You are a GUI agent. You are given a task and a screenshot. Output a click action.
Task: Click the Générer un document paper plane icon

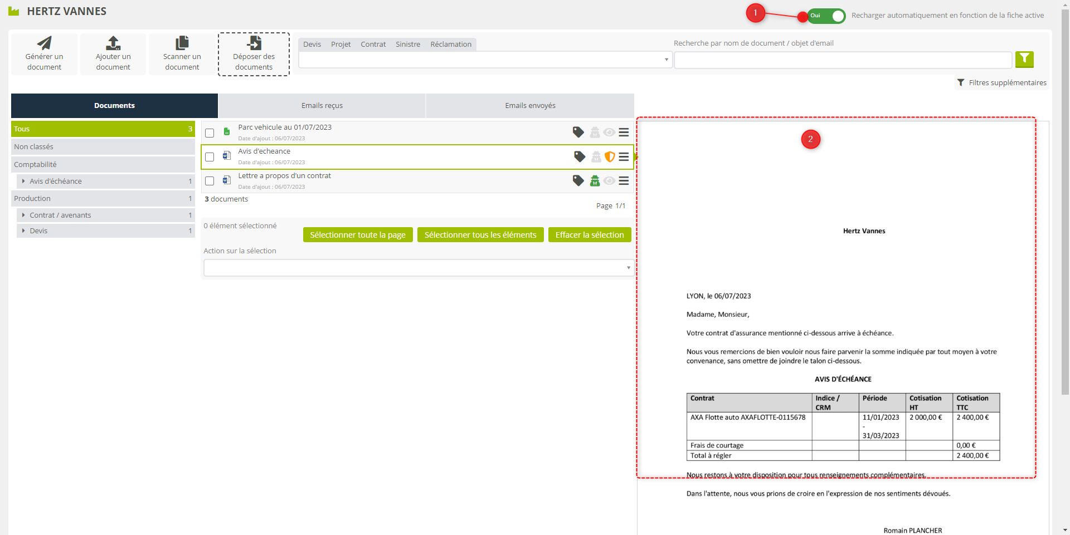[x=44, y=43]
